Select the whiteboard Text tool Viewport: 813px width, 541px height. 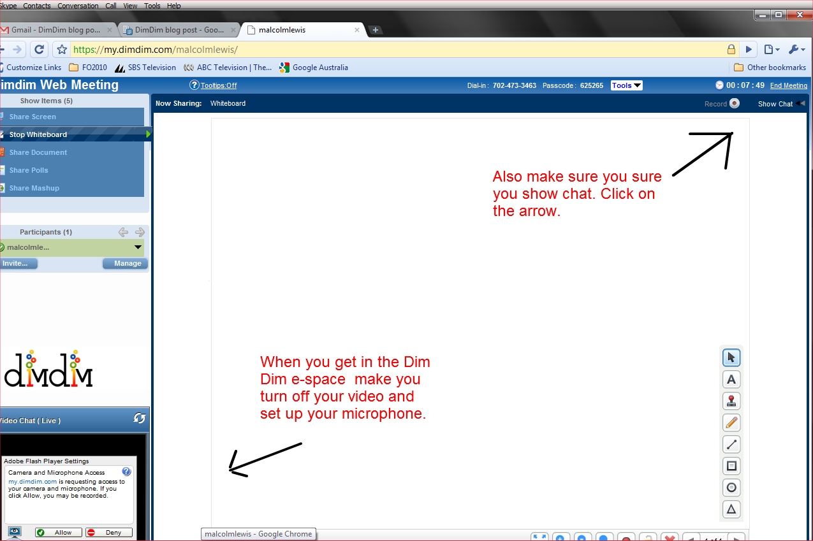pos(731,379)
